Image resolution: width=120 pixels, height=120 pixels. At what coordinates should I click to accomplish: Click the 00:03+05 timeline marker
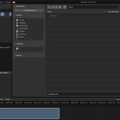74,103
